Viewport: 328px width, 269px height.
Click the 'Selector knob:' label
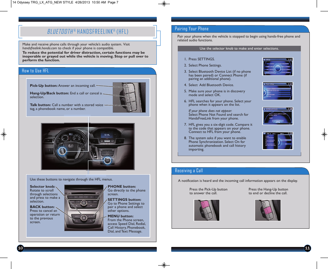[43, 186]
